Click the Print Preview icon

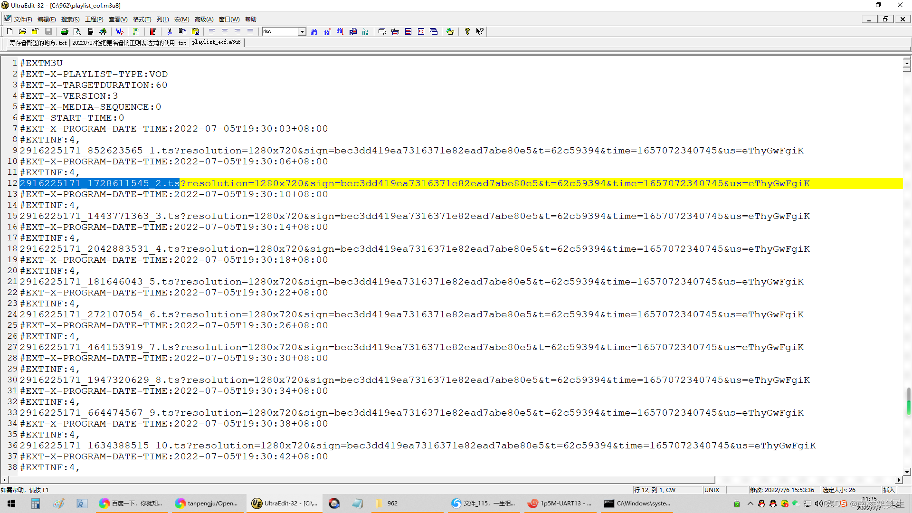coord(77,31)
